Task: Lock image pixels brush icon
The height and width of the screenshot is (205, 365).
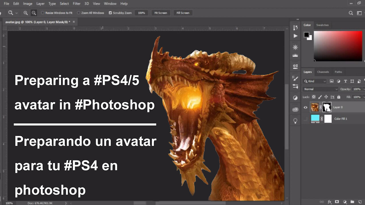Action: [320, 97]
